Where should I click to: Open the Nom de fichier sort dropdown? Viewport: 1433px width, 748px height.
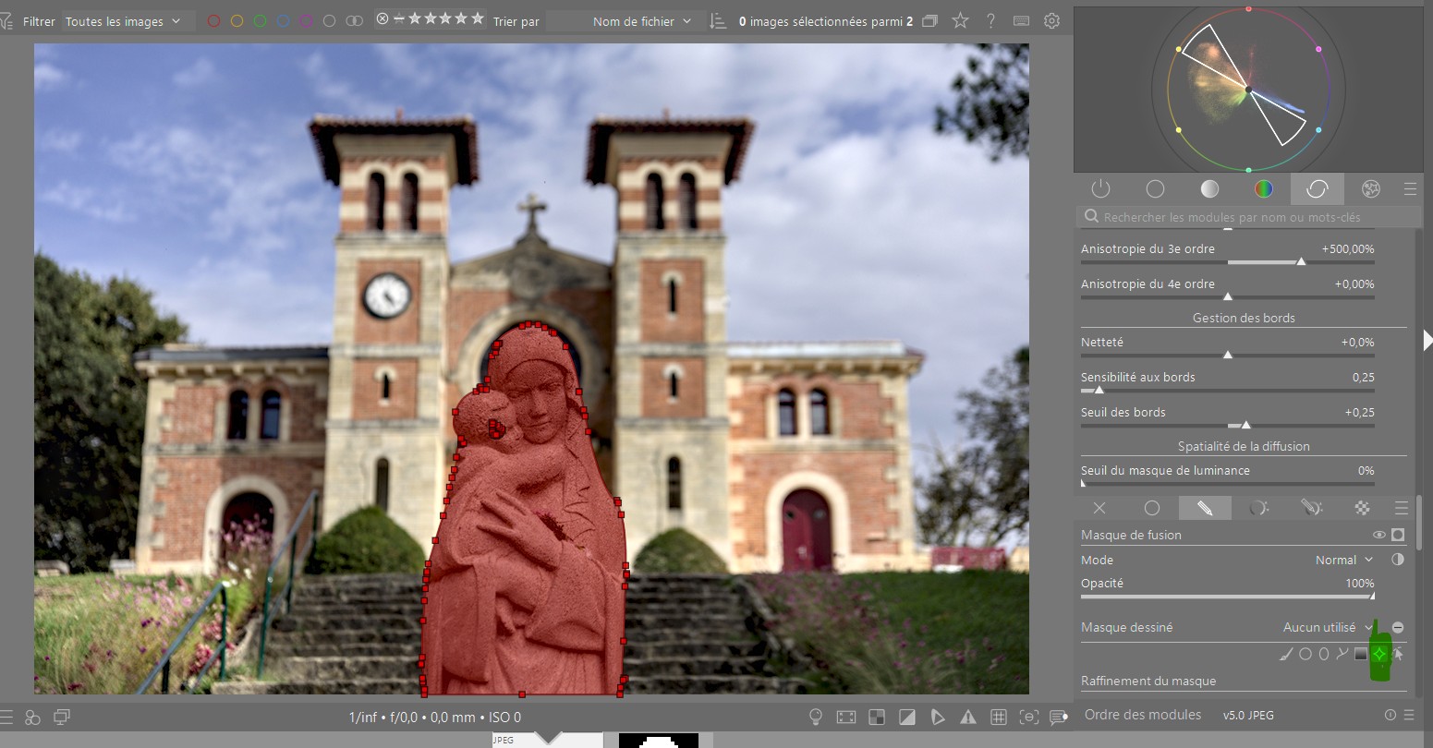click(x=642, y=21)
